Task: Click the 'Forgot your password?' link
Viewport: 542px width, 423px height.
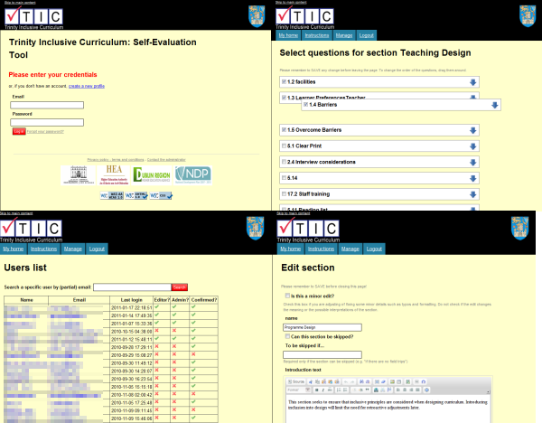Action: [45, 131]
